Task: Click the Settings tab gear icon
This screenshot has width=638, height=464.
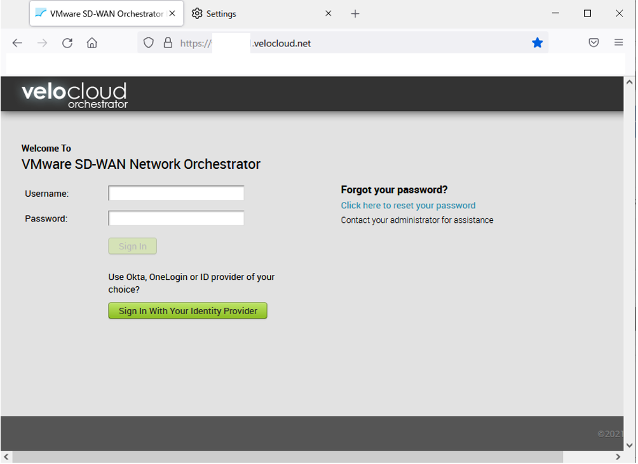Action: pyautogui.click(x=197, y=13)
